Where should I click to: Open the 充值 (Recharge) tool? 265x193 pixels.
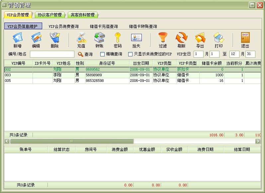(x=81, y=37)
